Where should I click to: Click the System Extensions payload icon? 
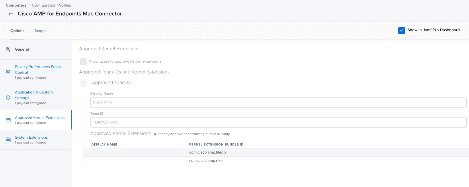(8, 140)
